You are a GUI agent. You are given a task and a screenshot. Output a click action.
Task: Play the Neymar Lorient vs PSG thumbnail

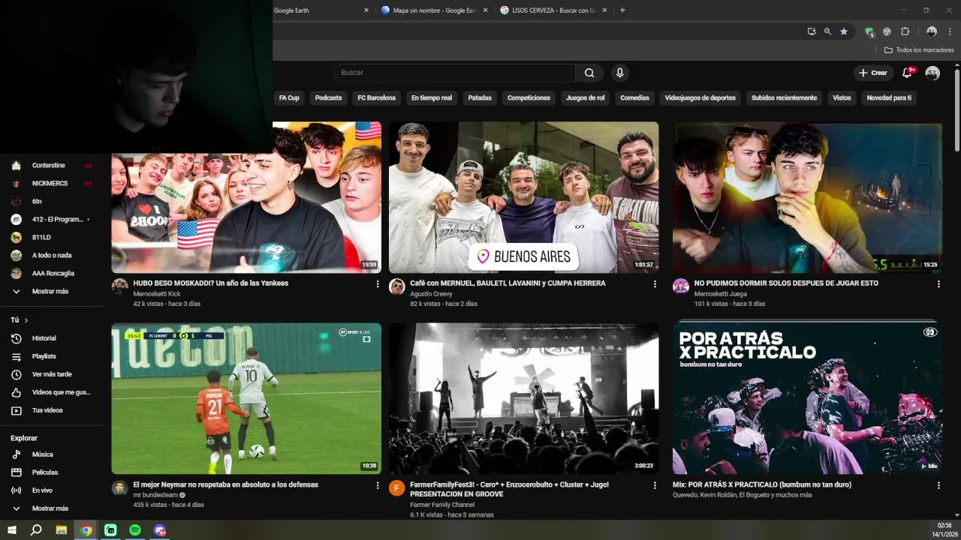(246, 398)
